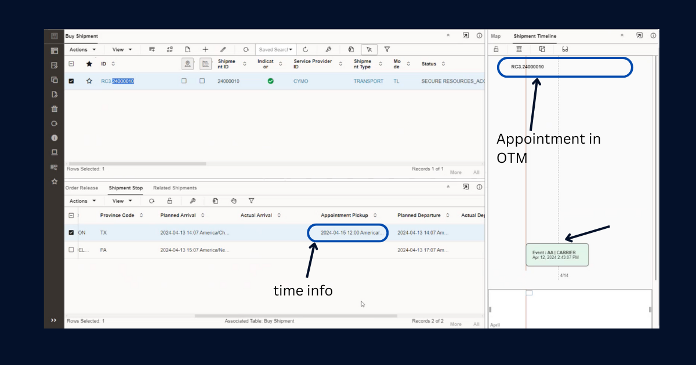Image resolution: width=696 pixels, height=365 pixels.
Task: Click the create new document icon
Action: click(187, 49)
